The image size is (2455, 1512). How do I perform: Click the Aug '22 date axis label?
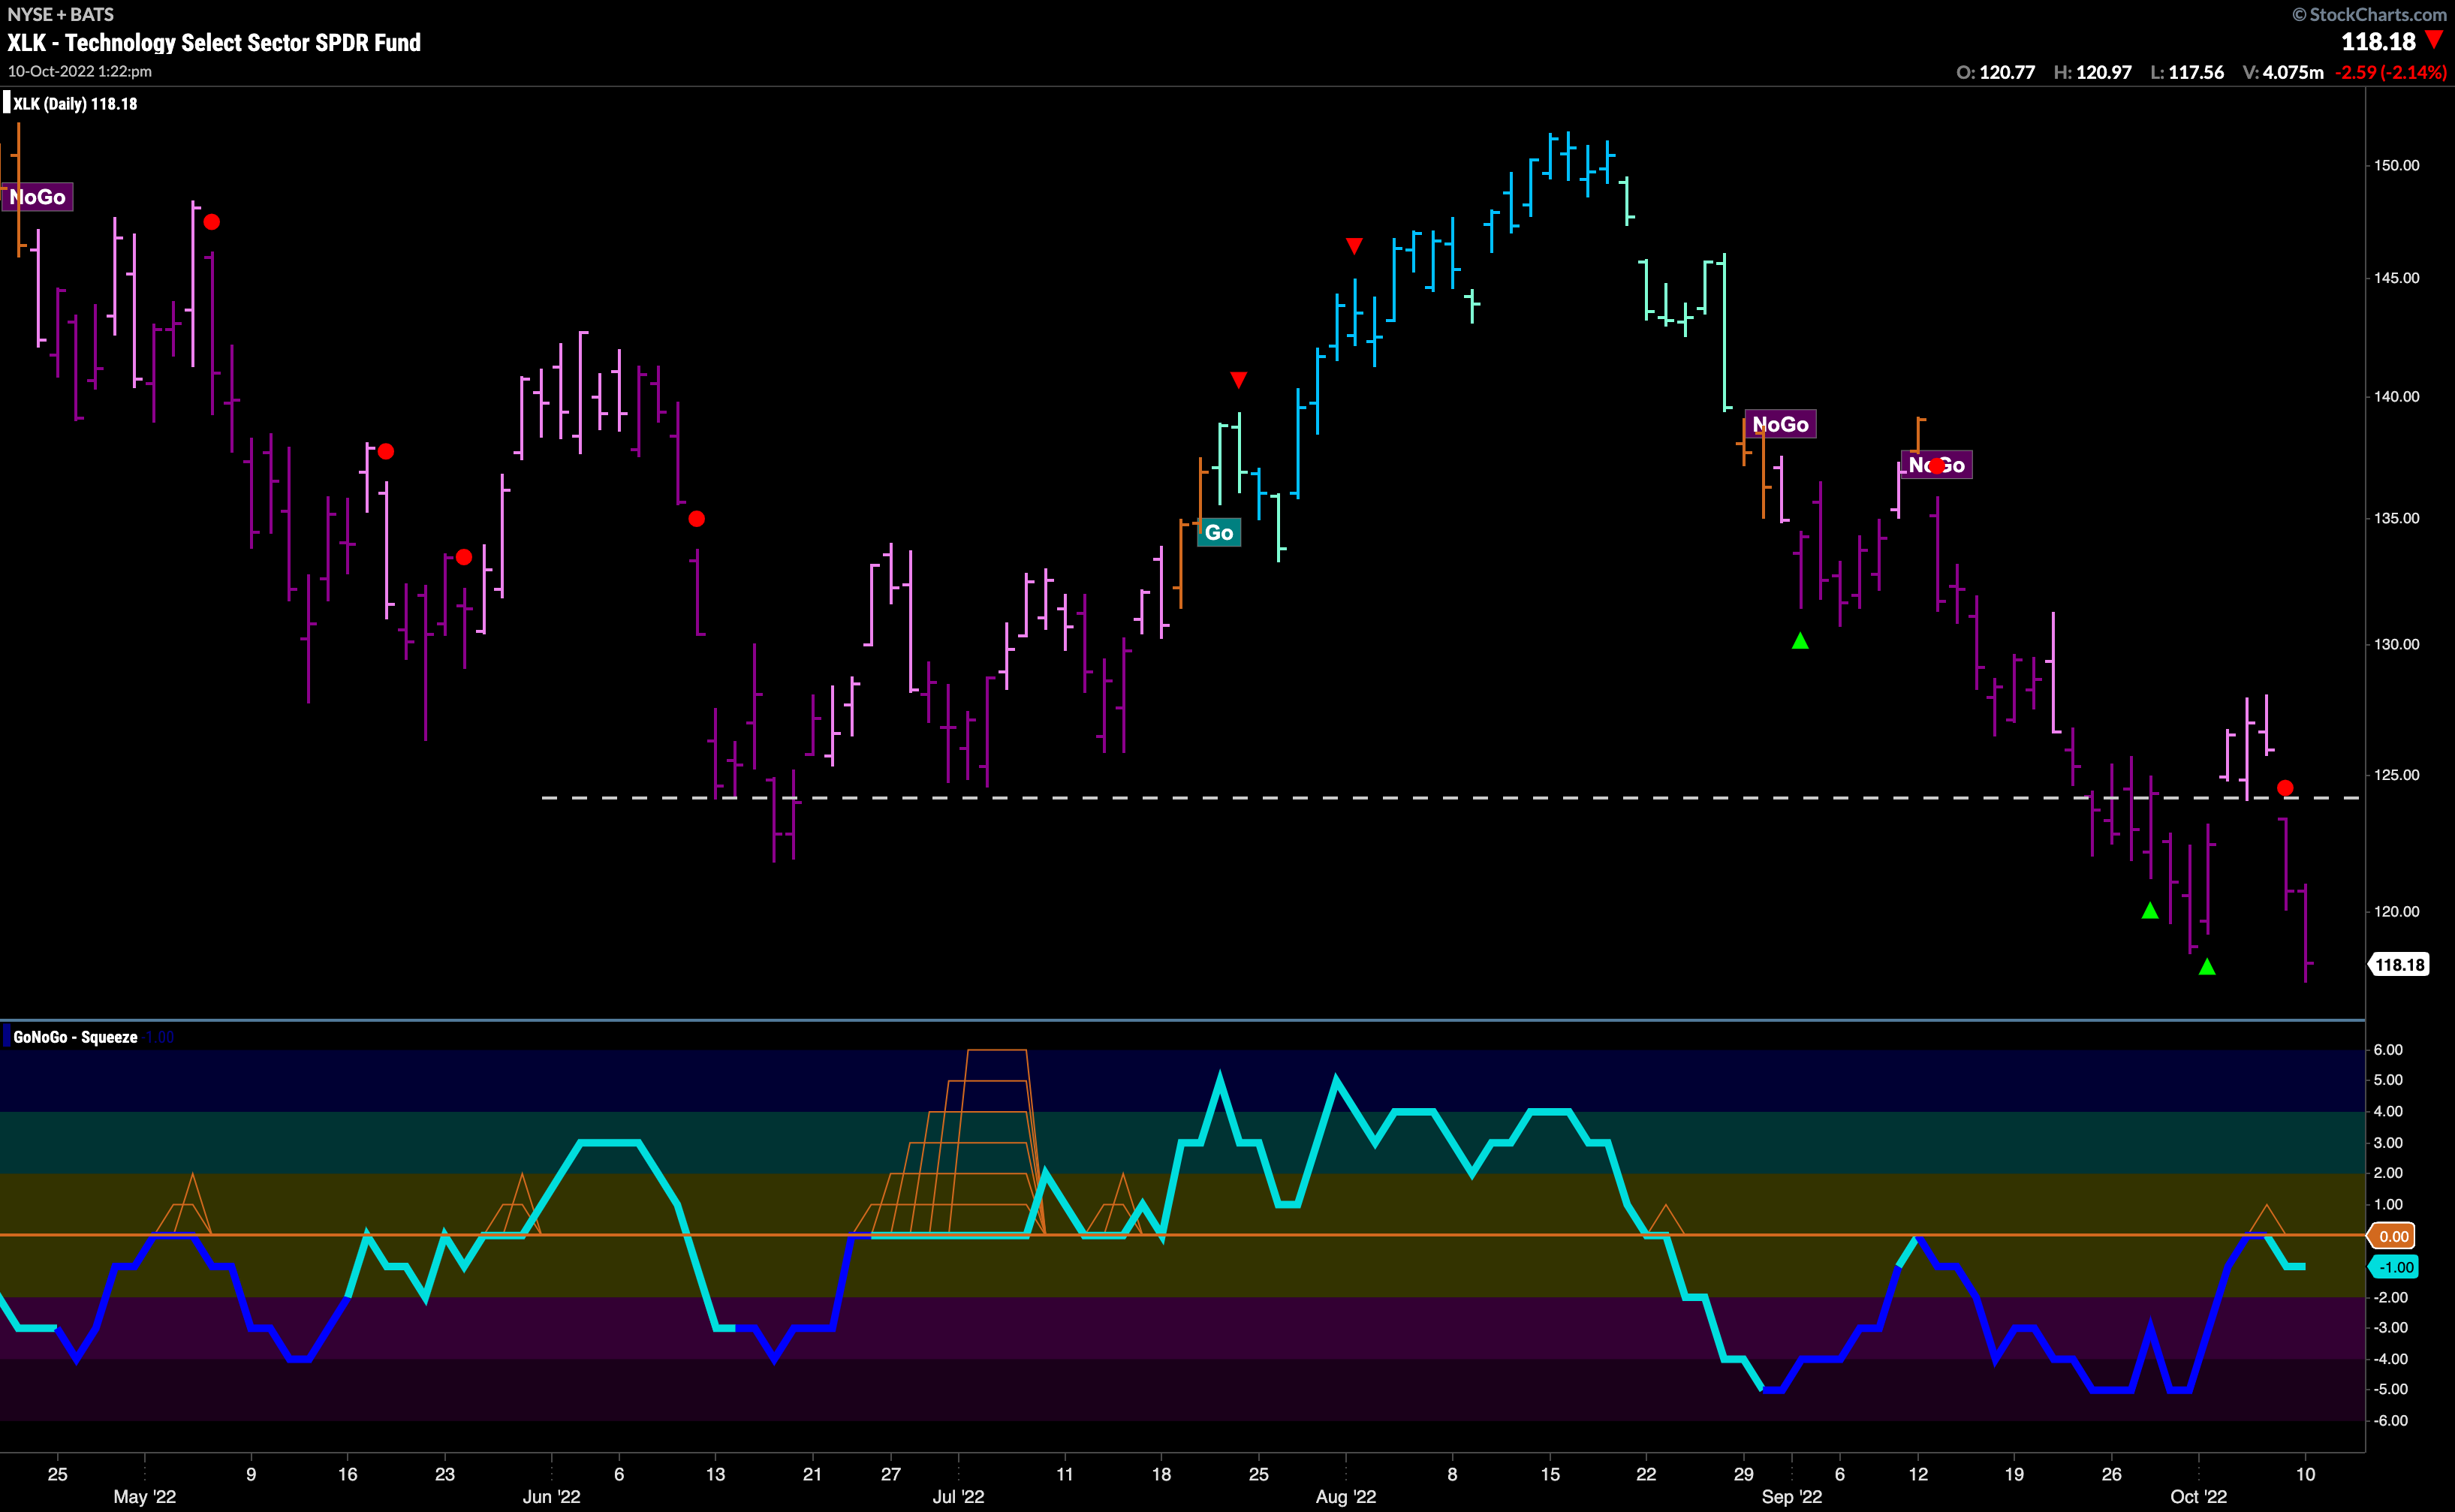tap(1346, 1496)
